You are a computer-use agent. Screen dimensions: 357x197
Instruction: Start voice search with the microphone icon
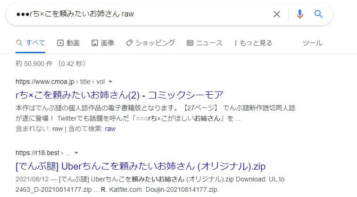click(x=300, y=14)
